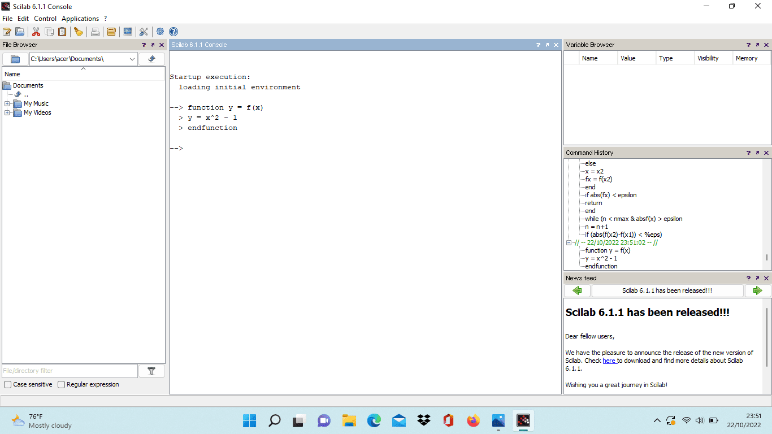Click the Command History vertical scrollbar
772x434 pixels.
(x=767, y=257)
